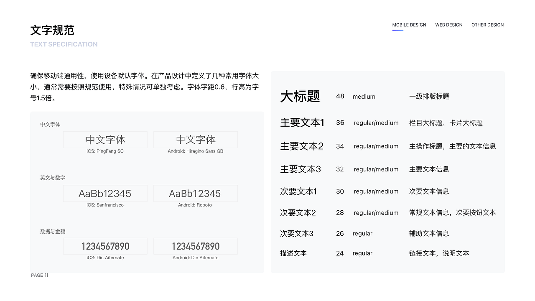The image size is (535, 301).
Task: Click font size 28
Action: point(340,213)
